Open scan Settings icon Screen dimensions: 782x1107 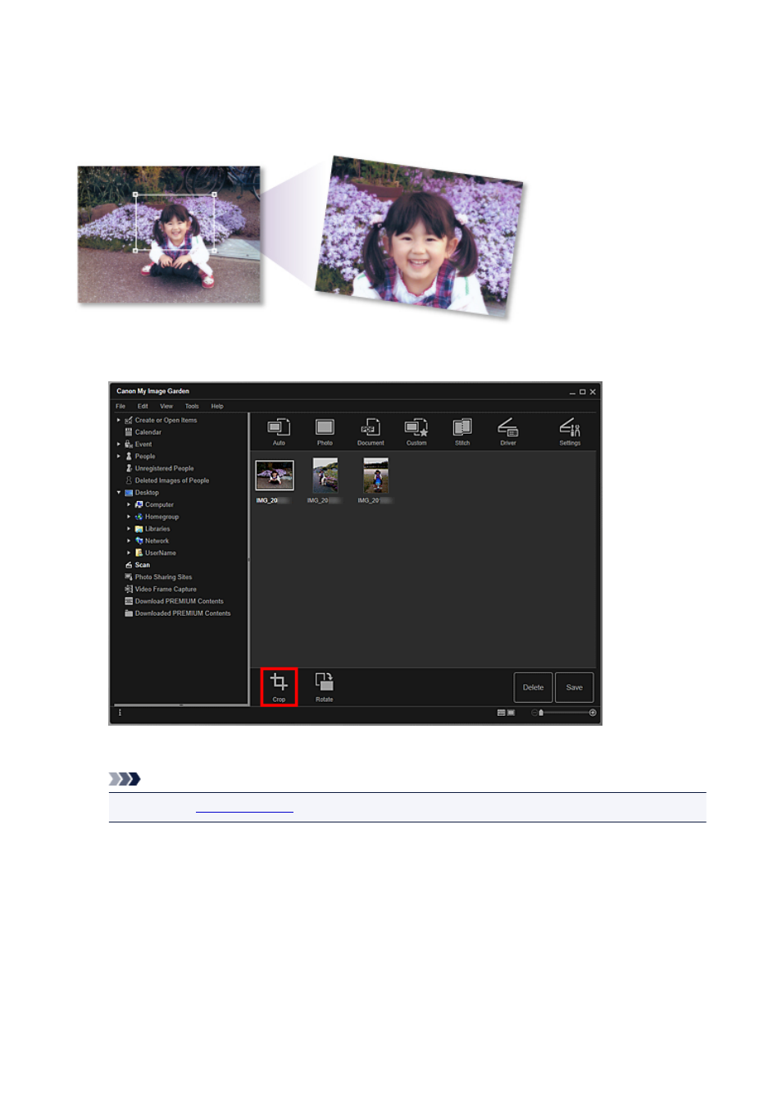point(570,431)
